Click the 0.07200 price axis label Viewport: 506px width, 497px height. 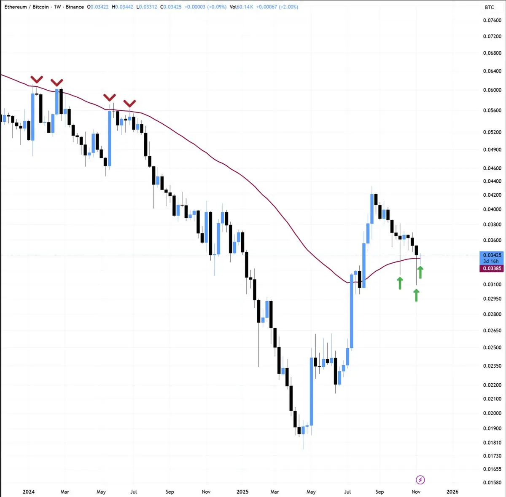tap(492, 37)
